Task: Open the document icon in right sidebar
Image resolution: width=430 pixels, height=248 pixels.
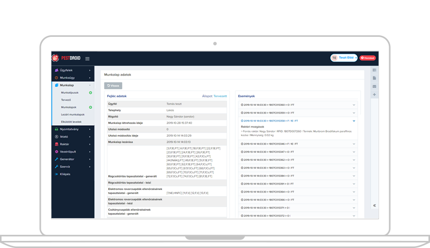Action: coord(374,78)
